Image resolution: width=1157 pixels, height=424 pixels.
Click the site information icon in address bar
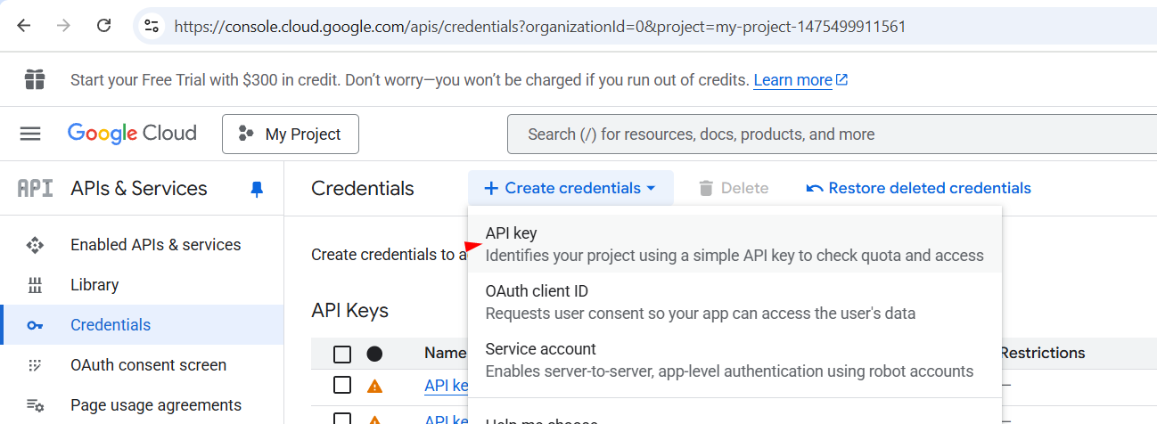click(152, 27)
